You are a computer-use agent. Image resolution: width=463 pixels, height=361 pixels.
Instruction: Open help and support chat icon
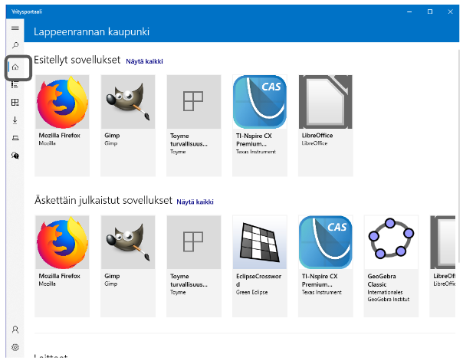tap(15, 156)
